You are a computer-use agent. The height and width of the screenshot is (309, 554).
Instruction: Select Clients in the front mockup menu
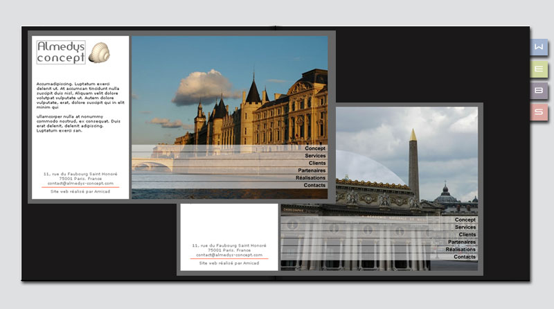point(316,164)
